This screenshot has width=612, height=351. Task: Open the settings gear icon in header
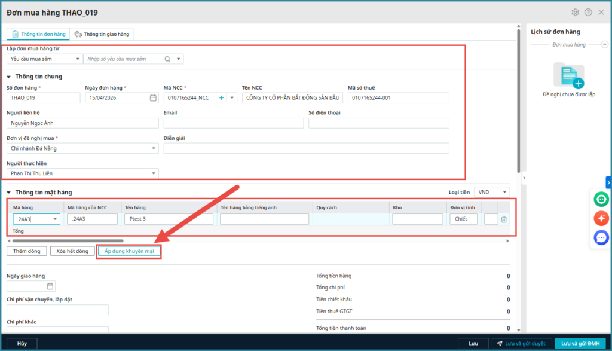click(576, 13)
